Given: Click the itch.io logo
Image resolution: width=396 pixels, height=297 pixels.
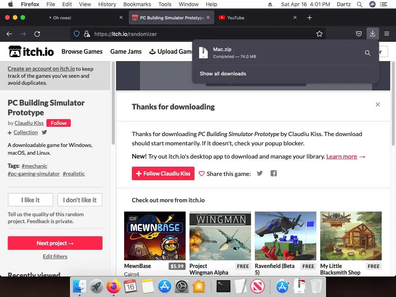Looking at the screenshot, I should pos(31,51).
